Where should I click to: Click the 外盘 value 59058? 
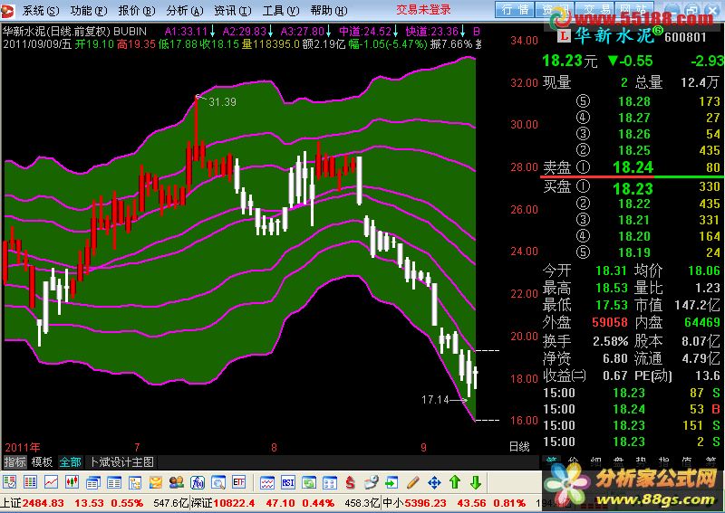coord(610,322)
